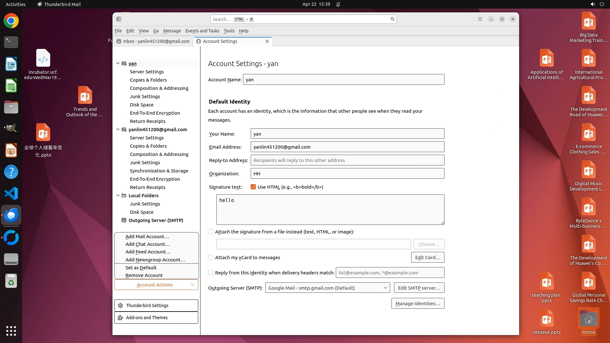
Task: Select Outgoing Server (SMTP) icon entry
Action: tap(124, 220)
